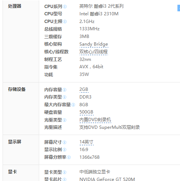This screenshot has width=180, height=181.
Task: Click the value Intel 酷睿i3 2310M
Action: tap(99, 14)
